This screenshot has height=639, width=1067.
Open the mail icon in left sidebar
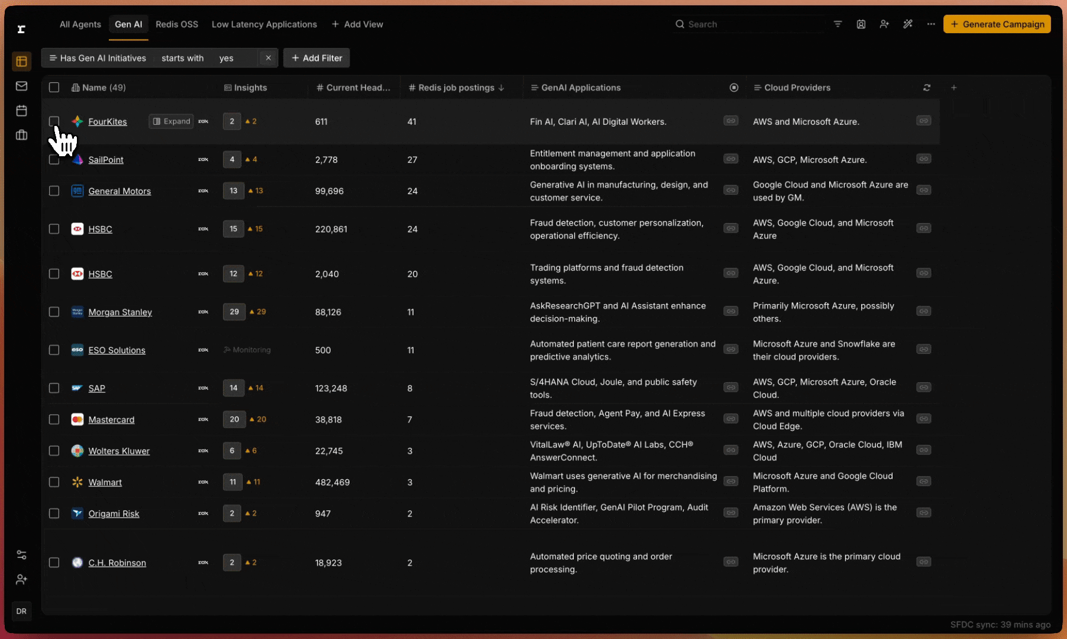coord(21,86)
